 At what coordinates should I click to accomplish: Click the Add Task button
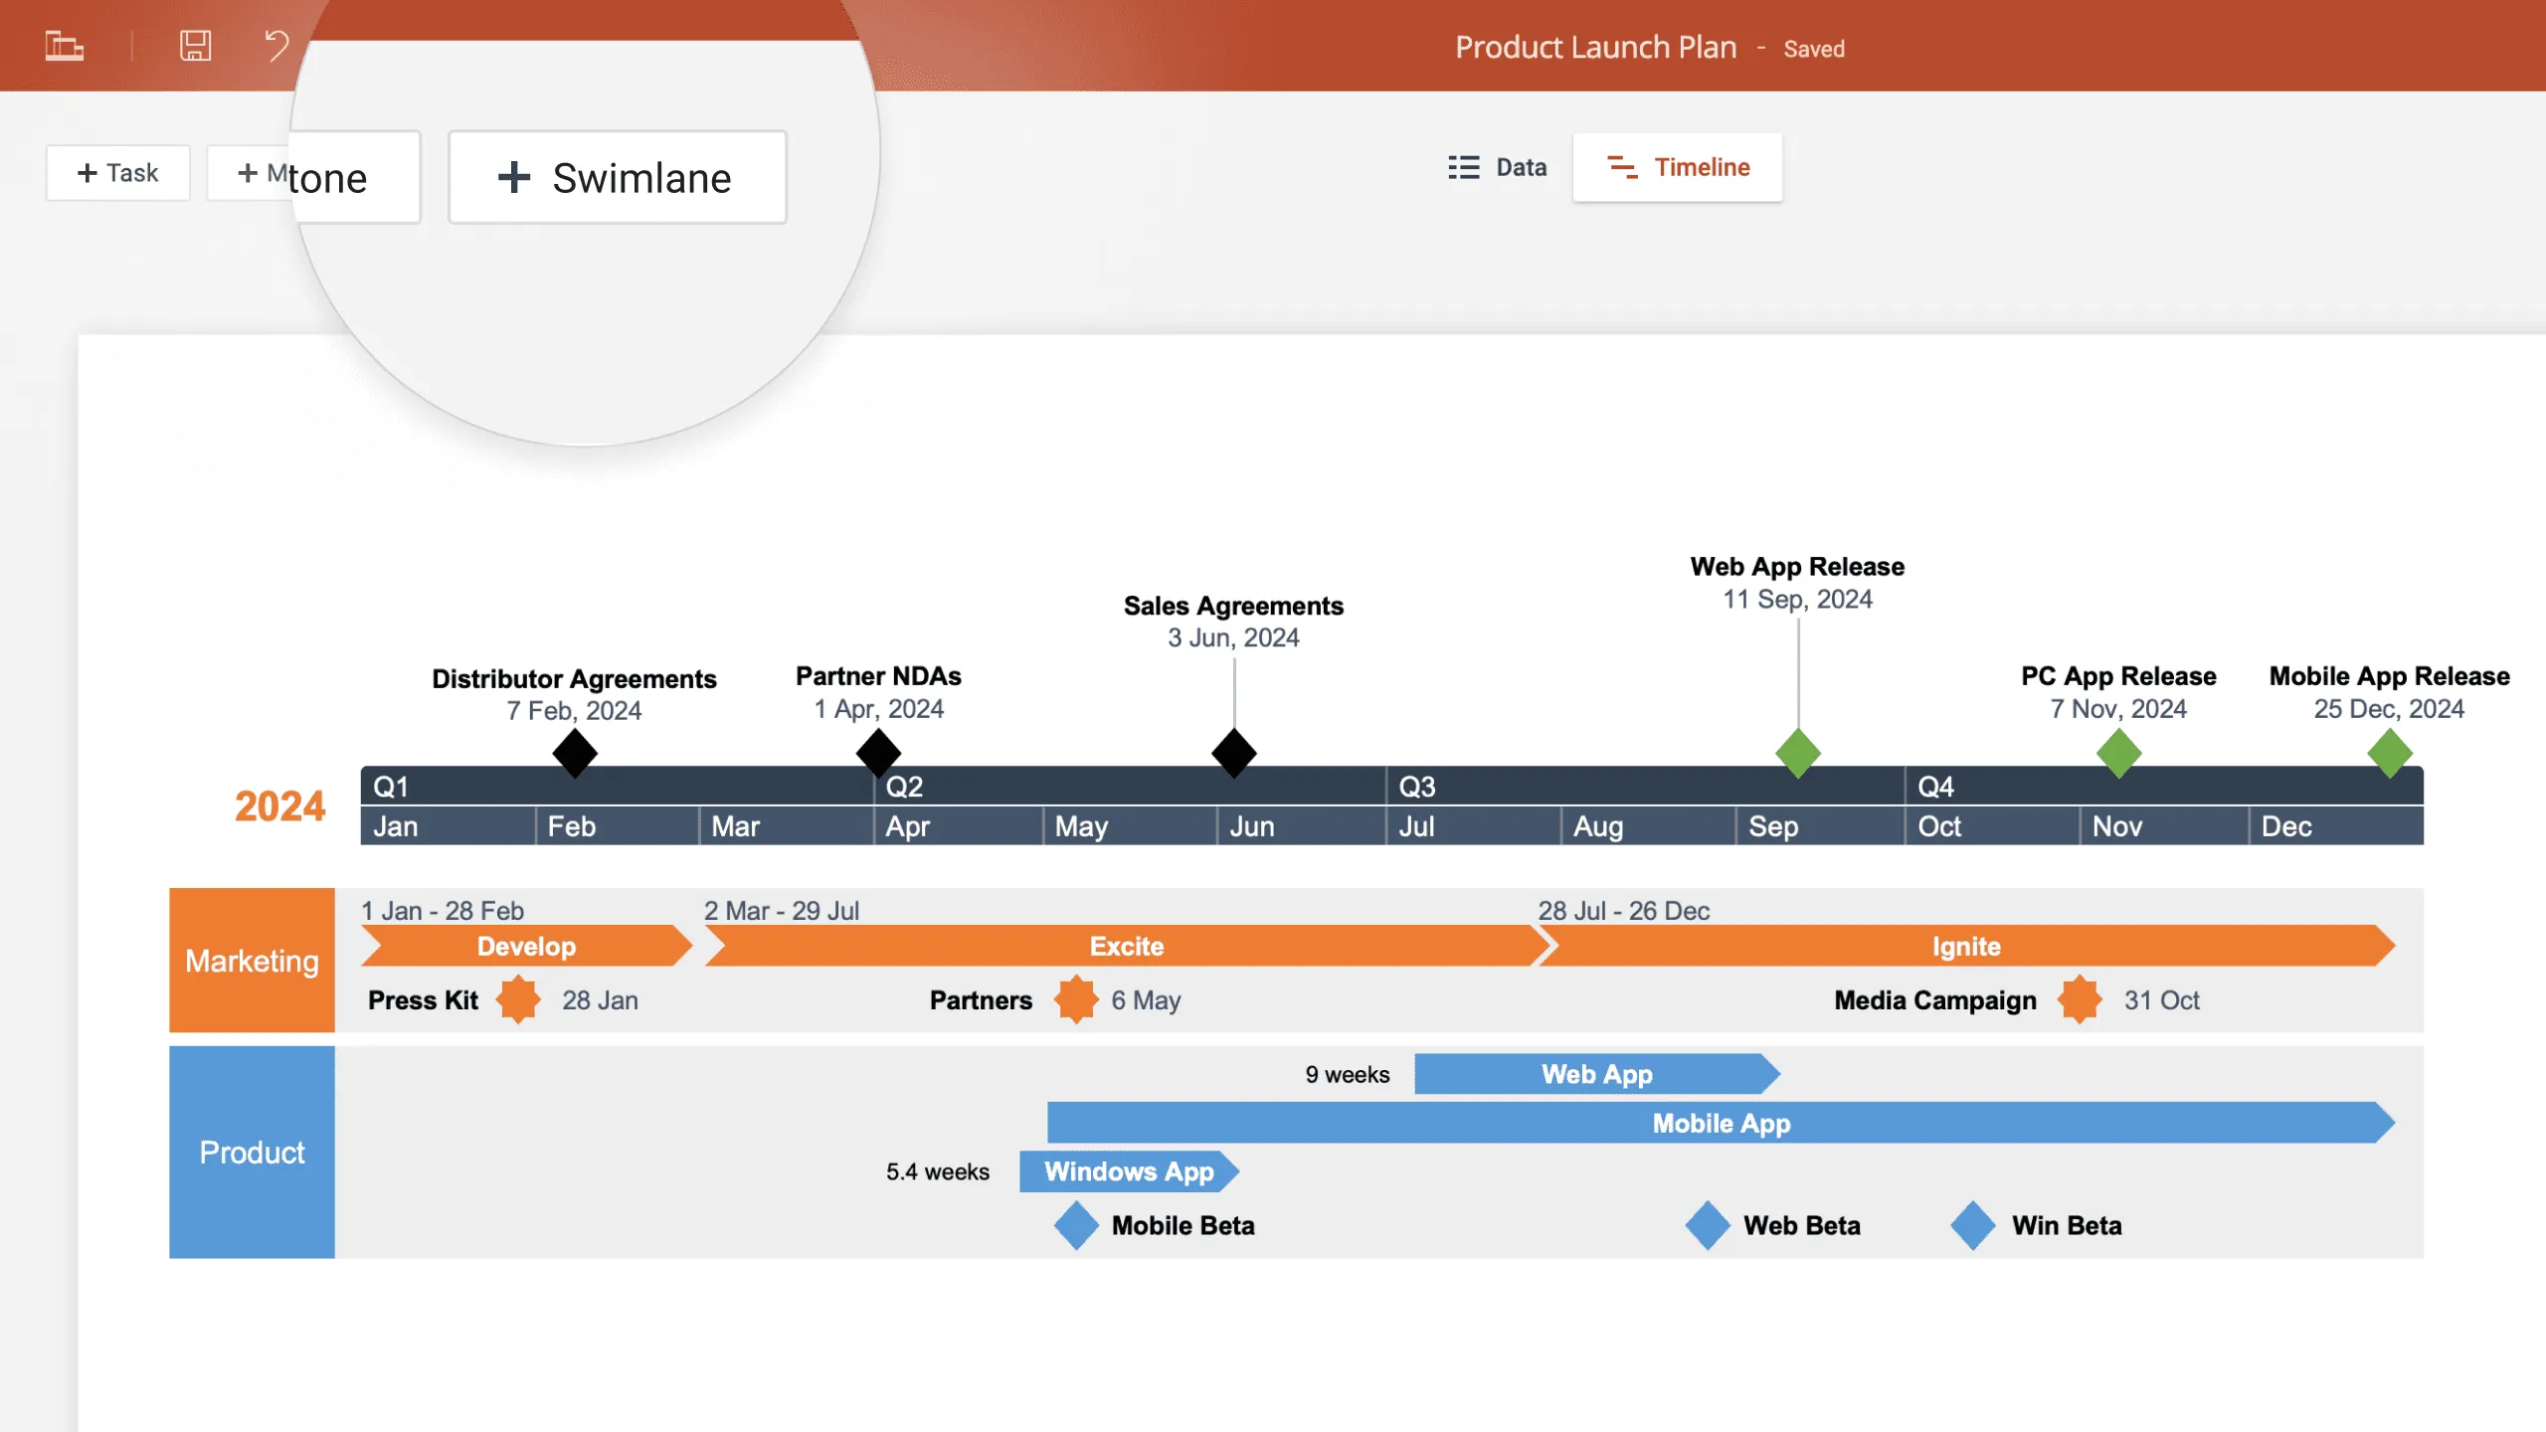pyautogui.click(x=117, y=170)
